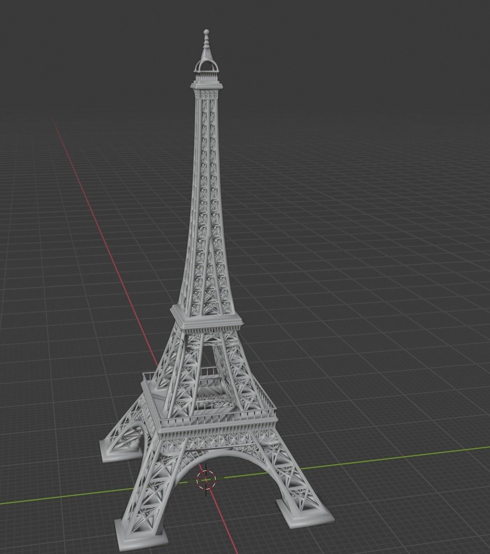The width and height of the screenshot is (490, 554).
Task: Click the tower's summit observation cabin
Action: click(x=206, y=79)
